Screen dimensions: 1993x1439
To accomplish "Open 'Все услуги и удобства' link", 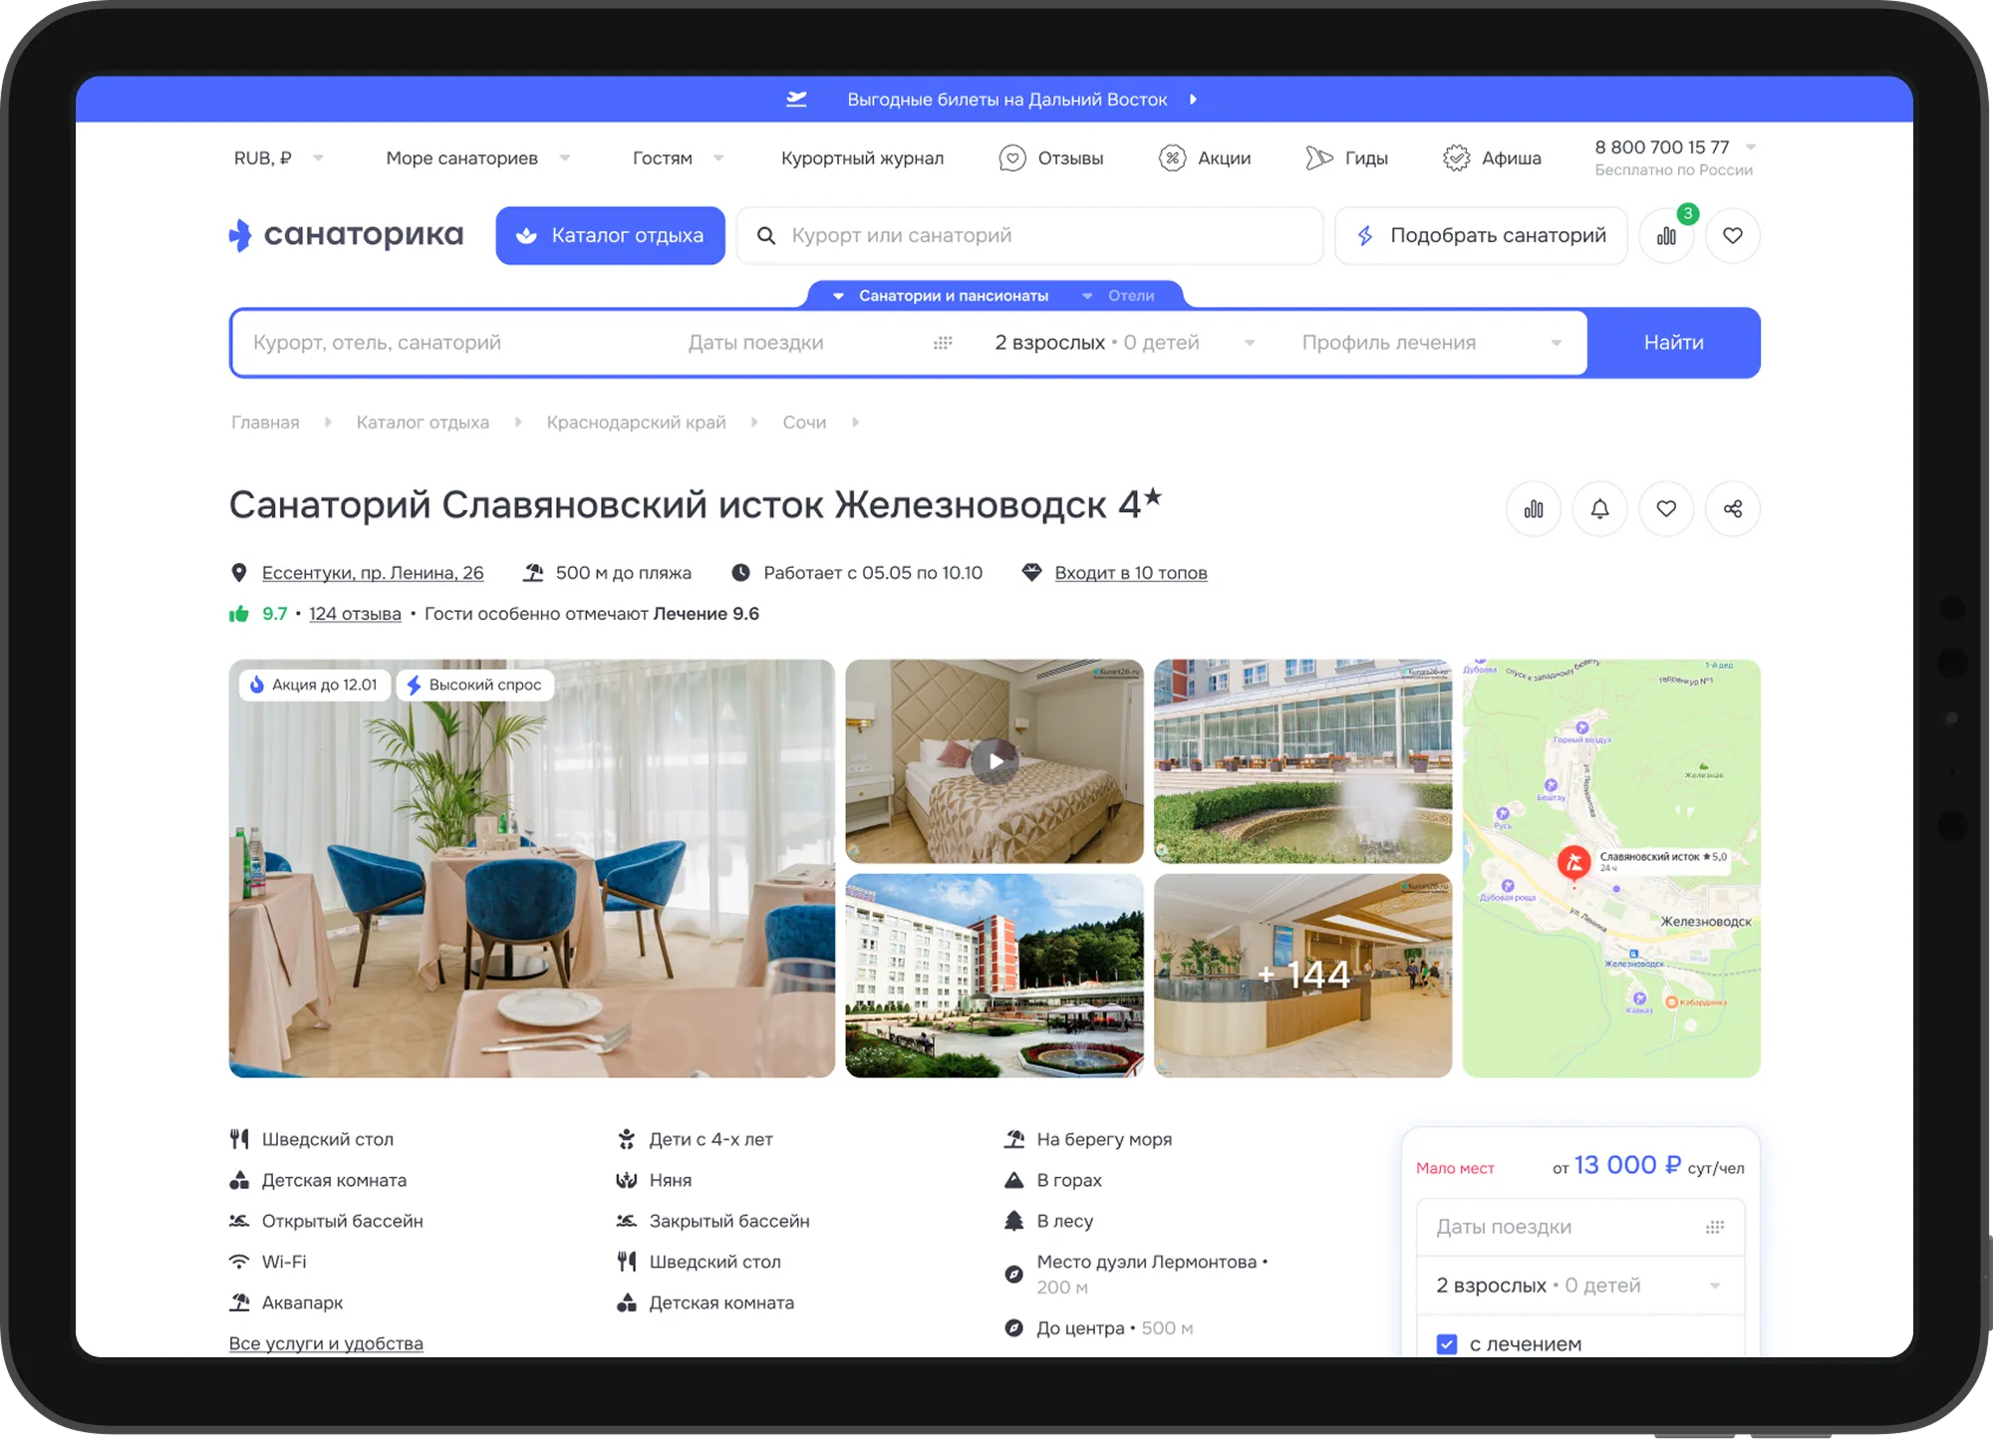I will tap(326, 1343).
